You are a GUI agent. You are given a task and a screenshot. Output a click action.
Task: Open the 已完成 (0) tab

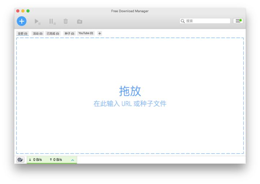(53, 34)
